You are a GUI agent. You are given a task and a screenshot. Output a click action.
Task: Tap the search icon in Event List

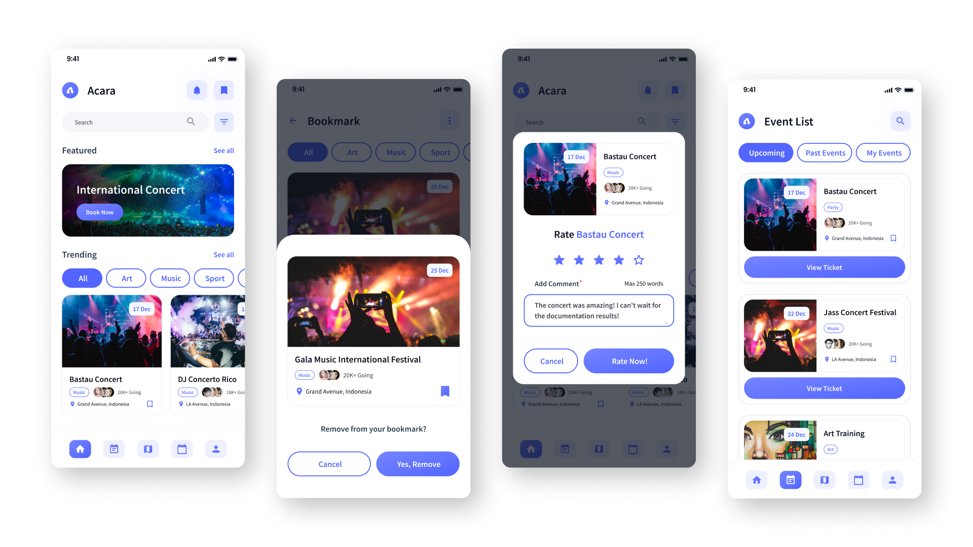pyautogui.click(x=900, y=121)
